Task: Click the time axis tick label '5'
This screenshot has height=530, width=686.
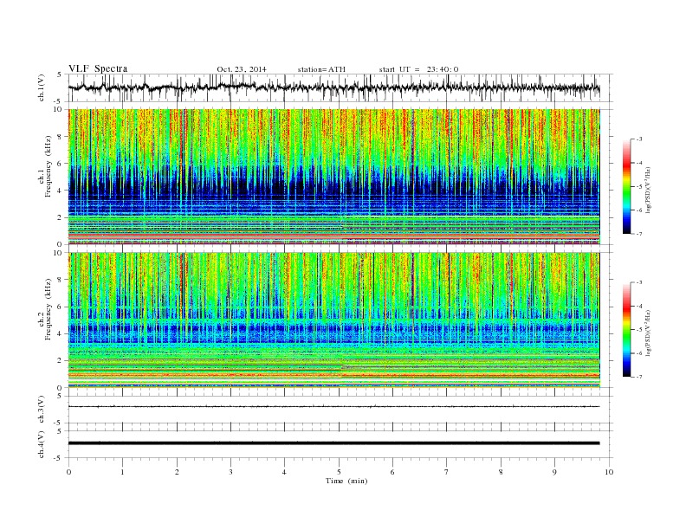Action: [339, 472]
